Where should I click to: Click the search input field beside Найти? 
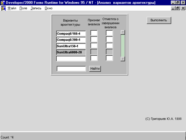point(71,69)
